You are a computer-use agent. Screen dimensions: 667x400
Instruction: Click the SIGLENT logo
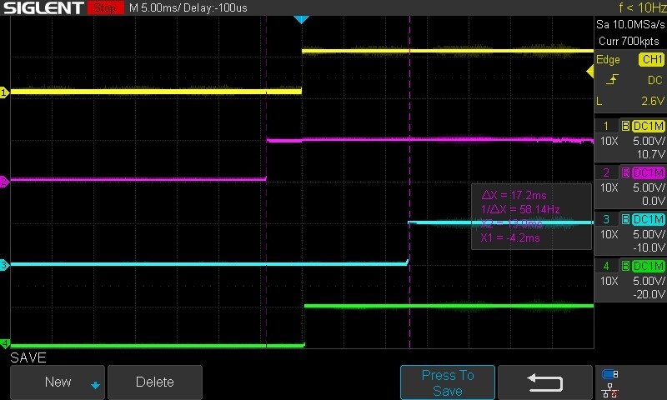click(43, 7)
